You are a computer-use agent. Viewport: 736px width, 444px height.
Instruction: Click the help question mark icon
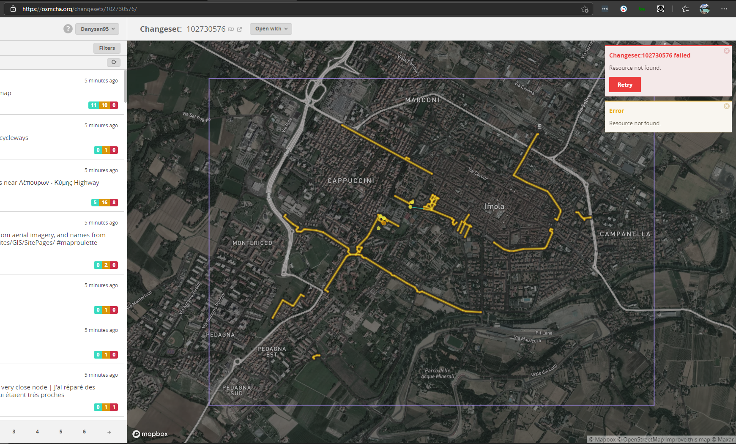[68, 29]
